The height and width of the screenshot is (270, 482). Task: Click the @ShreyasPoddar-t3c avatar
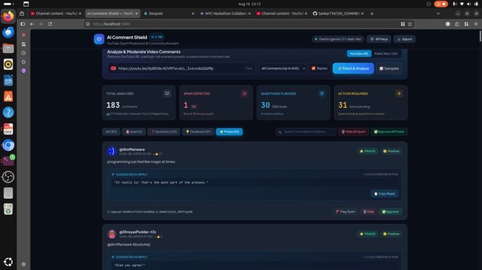pyautogui.click(x=112, y=234)
